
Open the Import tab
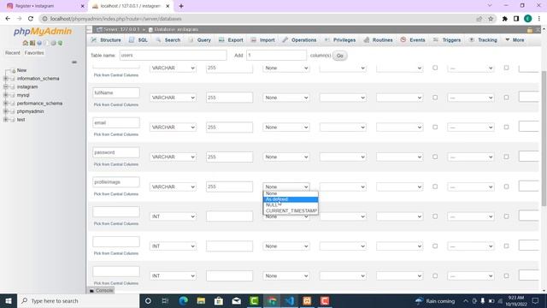[263, 40]
